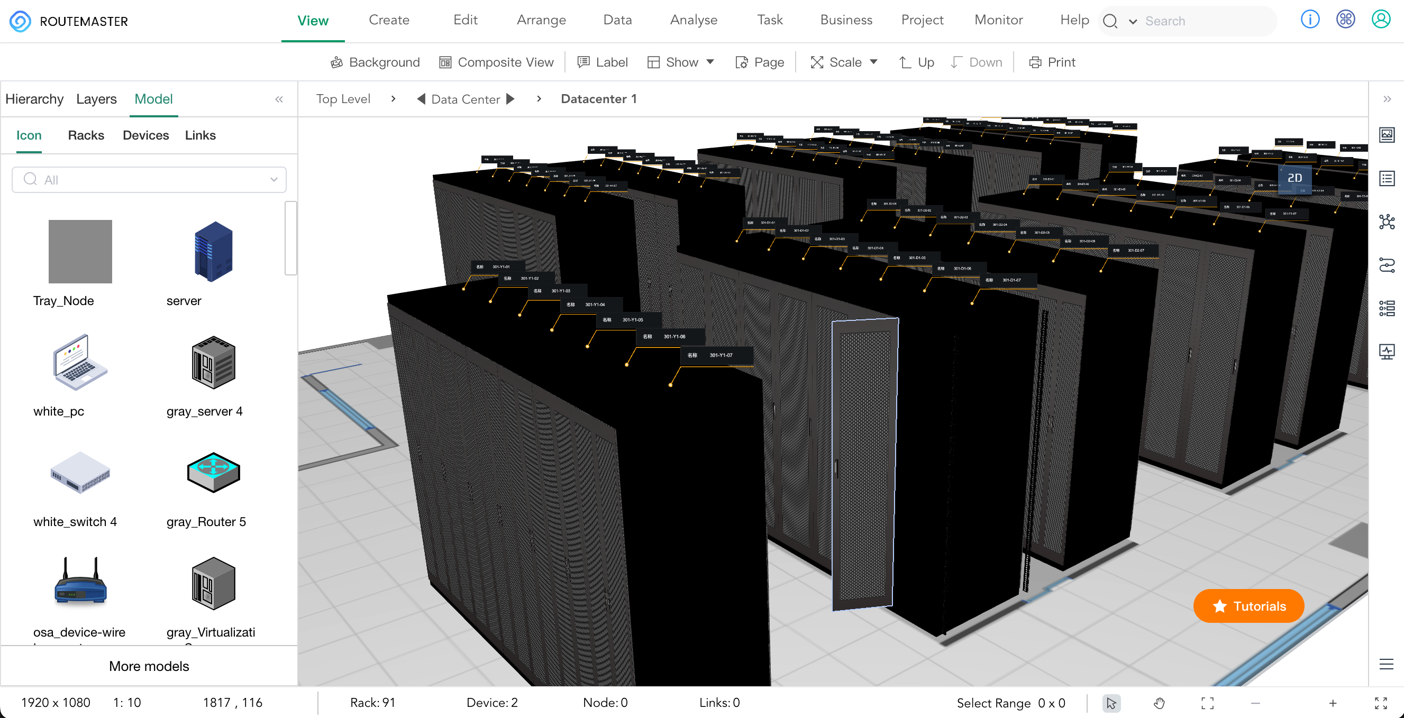The height and width of the screenshot is (718, 1404).
Task: Go to previous Data Center arrow
Action: pos(421,99)
